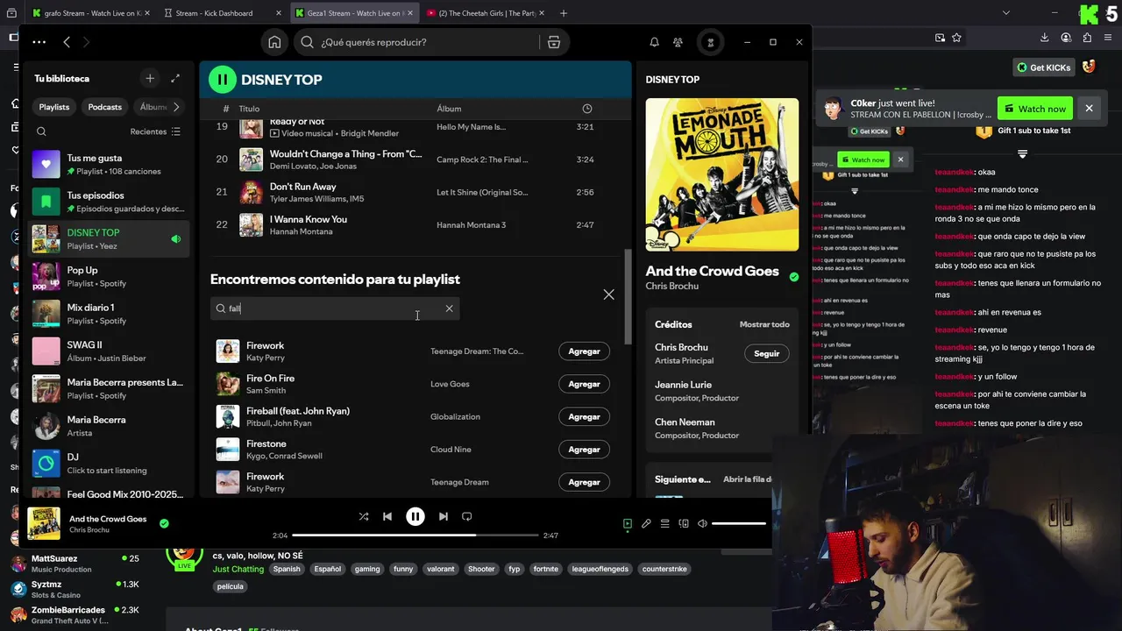Viewport: 1122px width, 631px height.
Task: Clear the playlist search field text
Action: click(449, 308)
